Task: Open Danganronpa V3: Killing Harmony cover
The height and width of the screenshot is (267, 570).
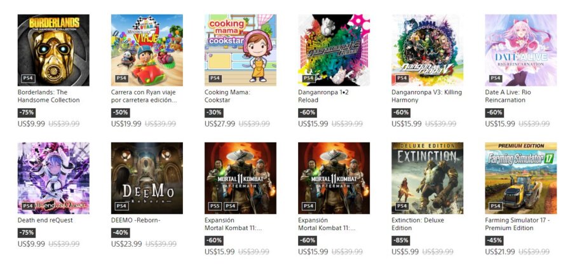Action: click(427, 50)
